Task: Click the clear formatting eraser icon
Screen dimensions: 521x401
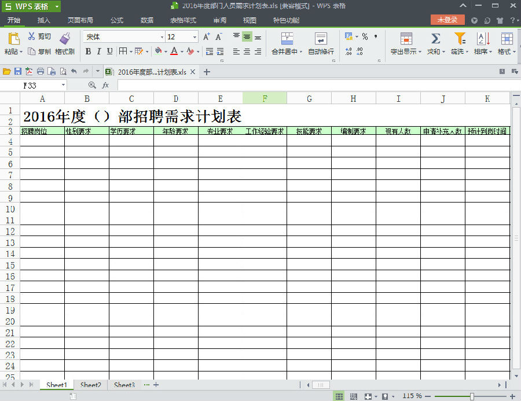Action: tap(190, 51)
